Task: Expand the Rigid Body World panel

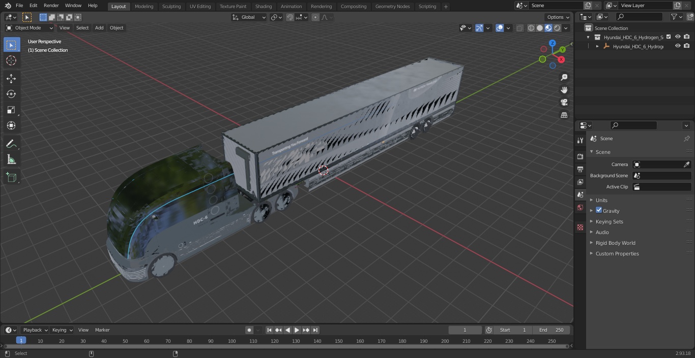Action: [615, 243]
